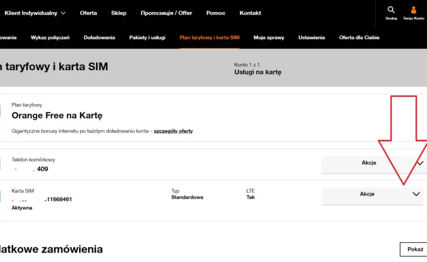Click the Standardowa card type value
Image resolution: width=427 pixels, height=262 pixels.
pyautogui.click(x=187, y=197)
